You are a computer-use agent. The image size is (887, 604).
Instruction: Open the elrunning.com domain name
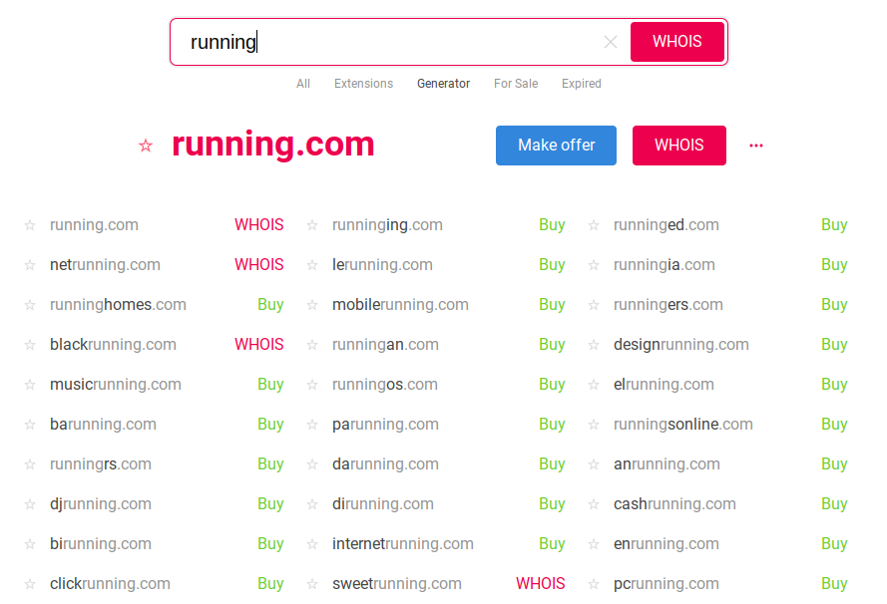pos(664,384)
